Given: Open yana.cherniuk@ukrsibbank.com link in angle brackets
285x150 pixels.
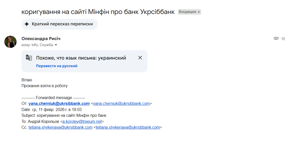Looking at the screenshot, I should point(121,104).
